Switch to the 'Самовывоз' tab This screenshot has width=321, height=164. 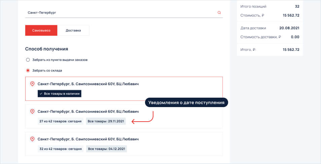pyautogui.click(x=41, y=30)
